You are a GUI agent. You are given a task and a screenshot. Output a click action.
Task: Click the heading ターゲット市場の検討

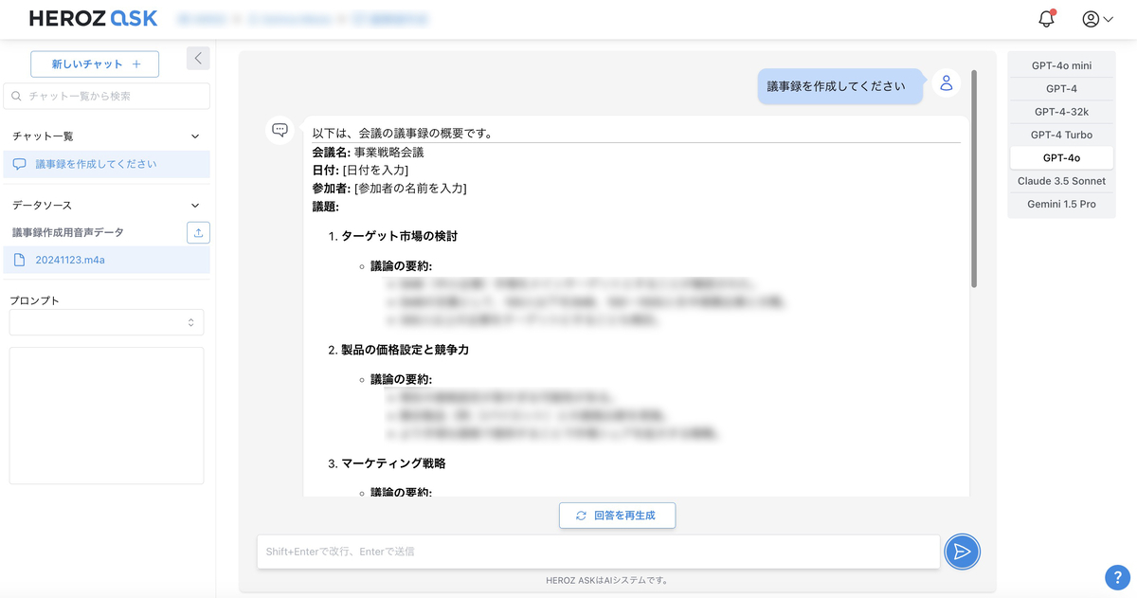(x=399, y=236)
